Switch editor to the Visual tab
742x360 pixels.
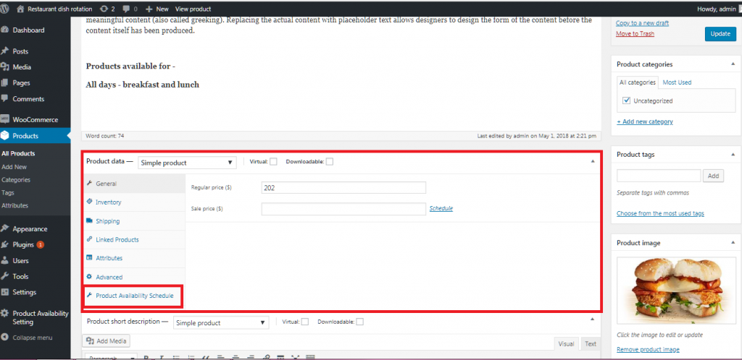(x=567, y=343)
